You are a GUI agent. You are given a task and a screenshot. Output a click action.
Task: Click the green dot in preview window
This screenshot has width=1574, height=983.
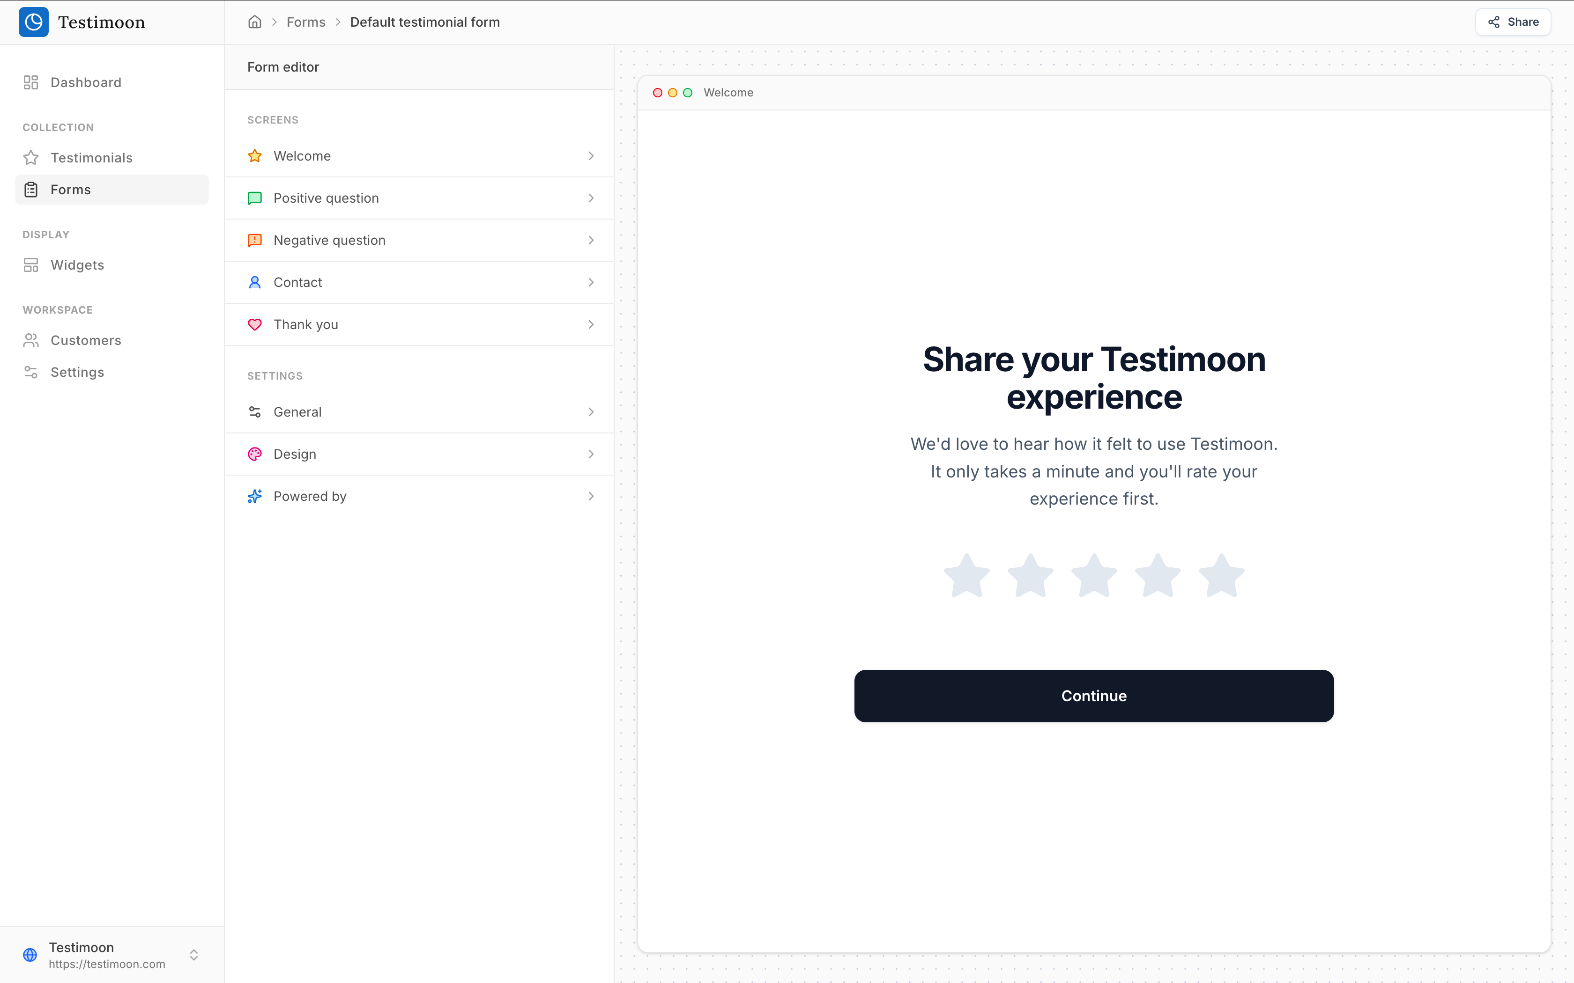click(x=688, y=93)
